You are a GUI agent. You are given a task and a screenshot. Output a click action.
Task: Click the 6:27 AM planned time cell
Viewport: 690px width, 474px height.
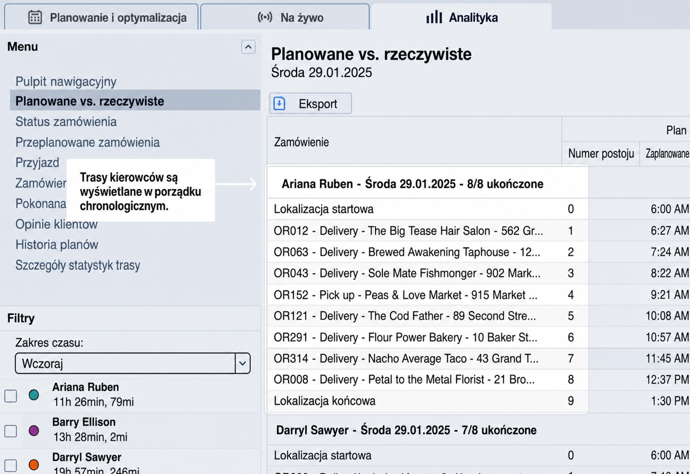[x=670, y=231]
